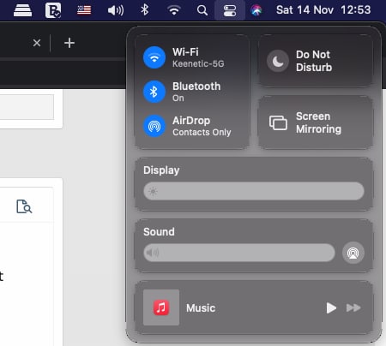Adjust the Sound volume slider
Viewport: 386px width, 346px height.
pyautogui.click(x=239, y=253)
